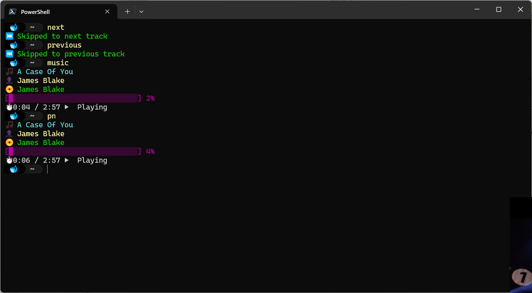Click the '0:06 / 2:57' time text

pos(37,160)
